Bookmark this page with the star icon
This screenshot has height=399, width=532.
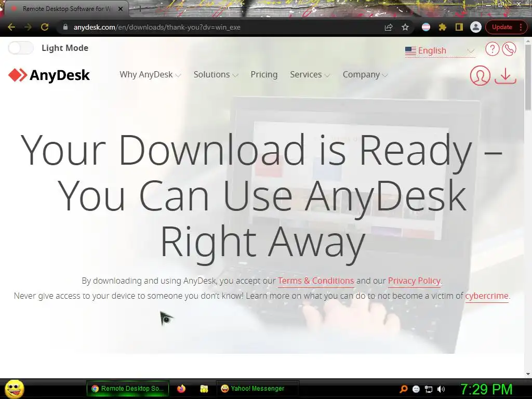click(405, 27)
